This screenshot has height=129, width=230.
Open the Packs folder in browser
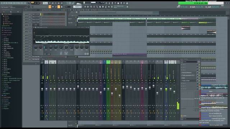[x=5, y=95]
